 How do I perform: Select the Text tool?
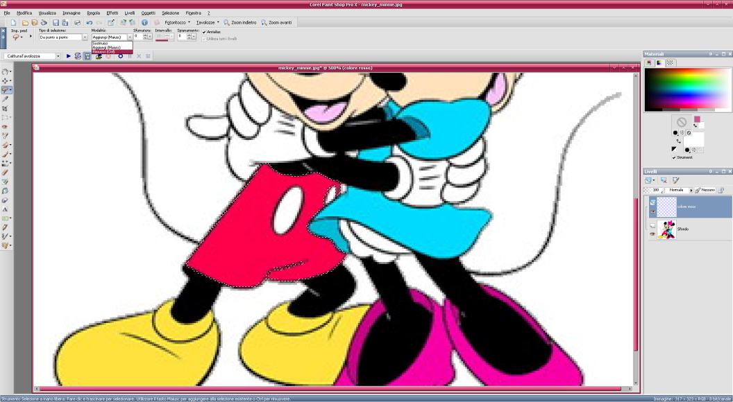5,209
